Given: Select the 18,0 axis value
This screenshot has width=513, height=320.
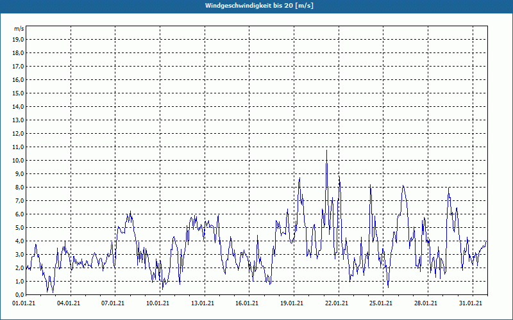Looking at the screenshot, I should pyautogui.click(x=18, y=53).
